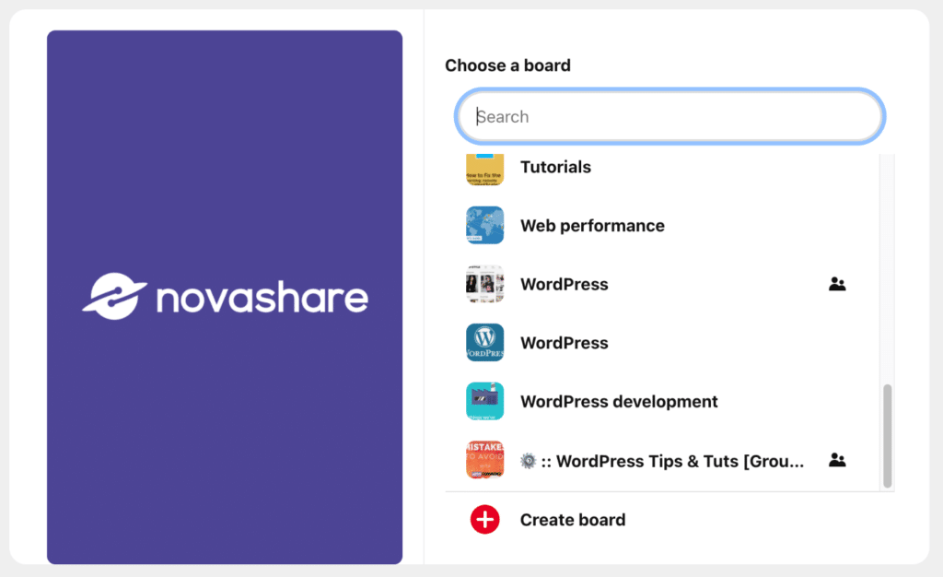Click the WordPress logo board thumbnail

pos(484,342)
